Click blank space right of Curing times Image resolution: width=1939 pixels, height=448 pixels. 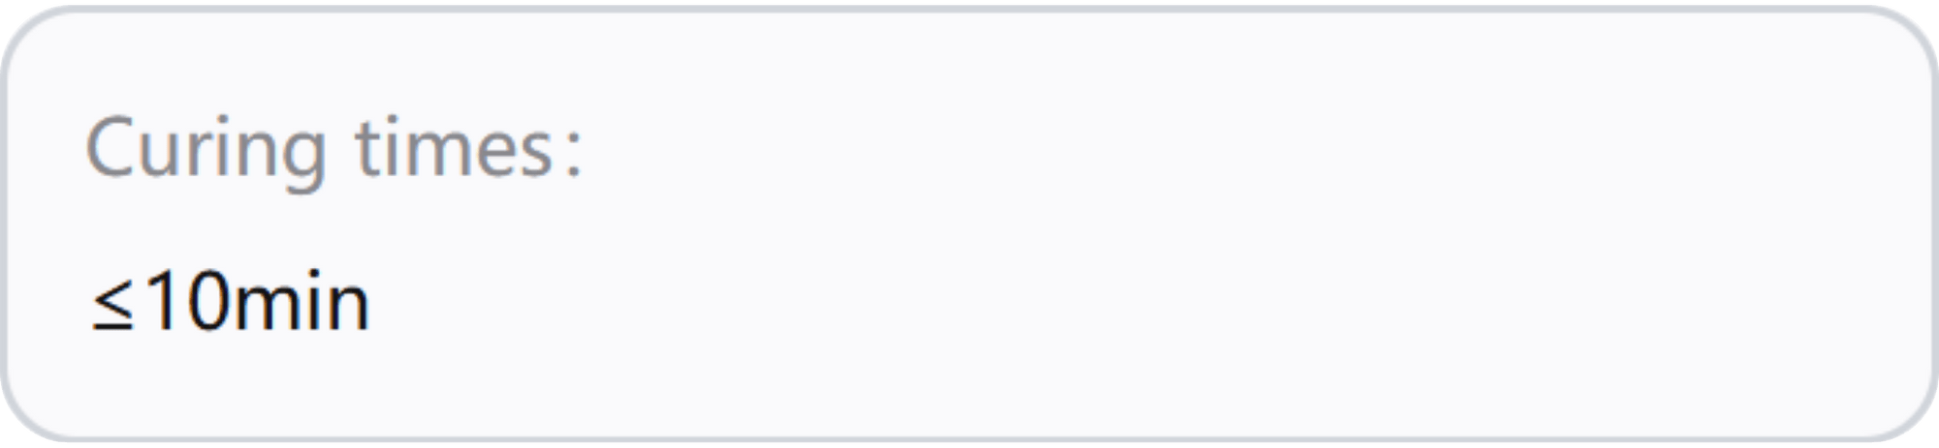tap(1163, 149)
